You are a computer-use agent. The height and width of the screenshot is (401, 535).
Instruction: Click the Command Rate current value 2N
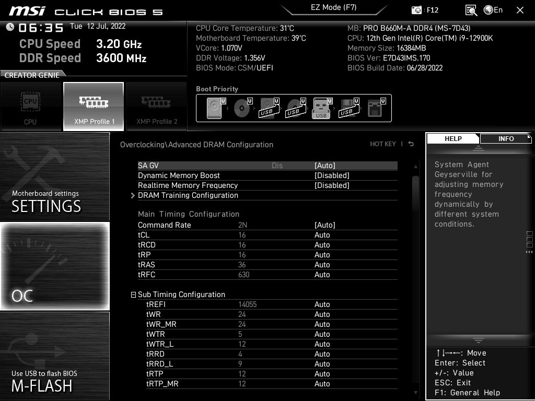[x=242, y=225]
